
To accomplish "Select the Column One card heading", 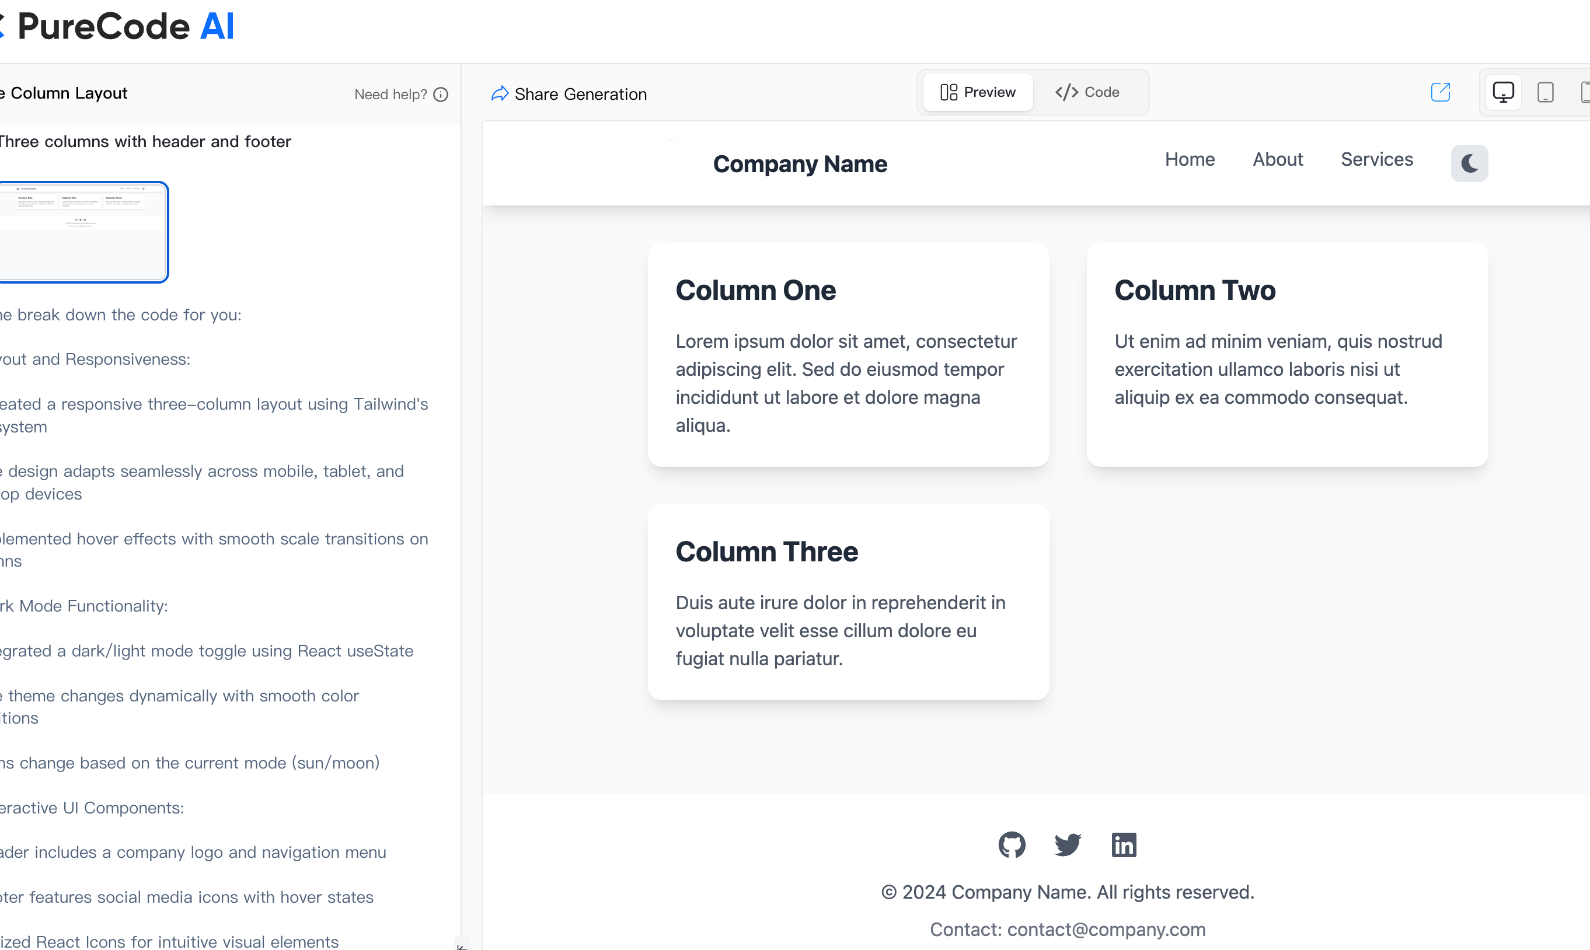I will coord(756,290).
